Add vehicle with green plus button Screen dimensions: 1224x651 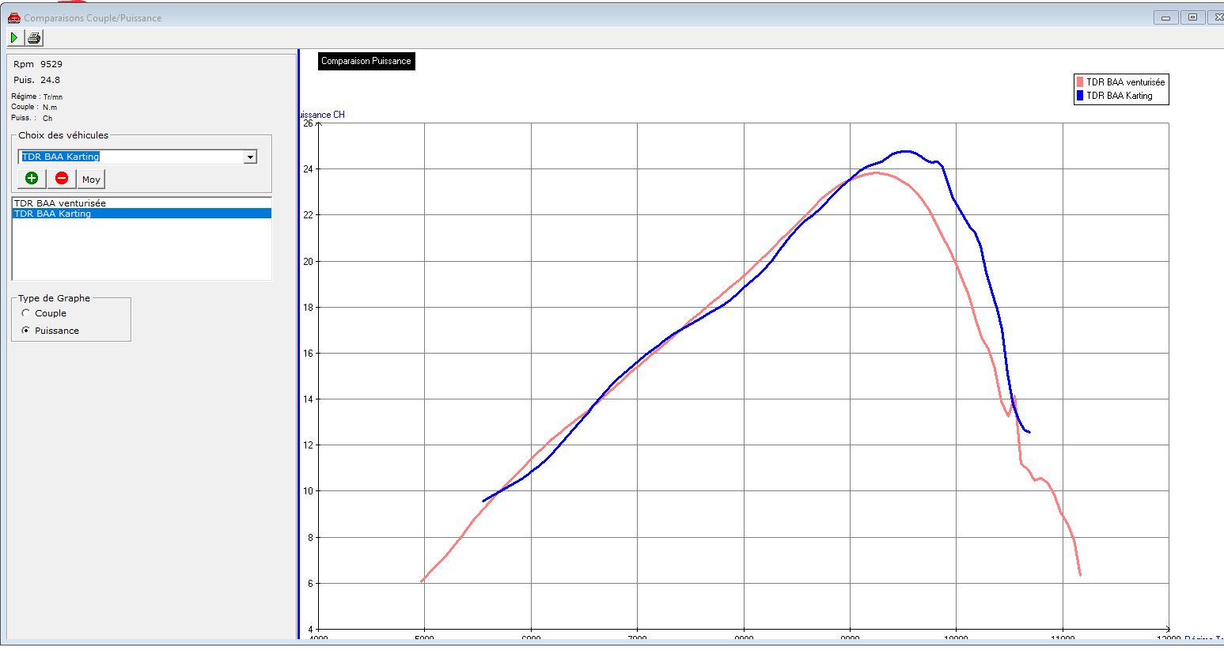click(32, 179)
